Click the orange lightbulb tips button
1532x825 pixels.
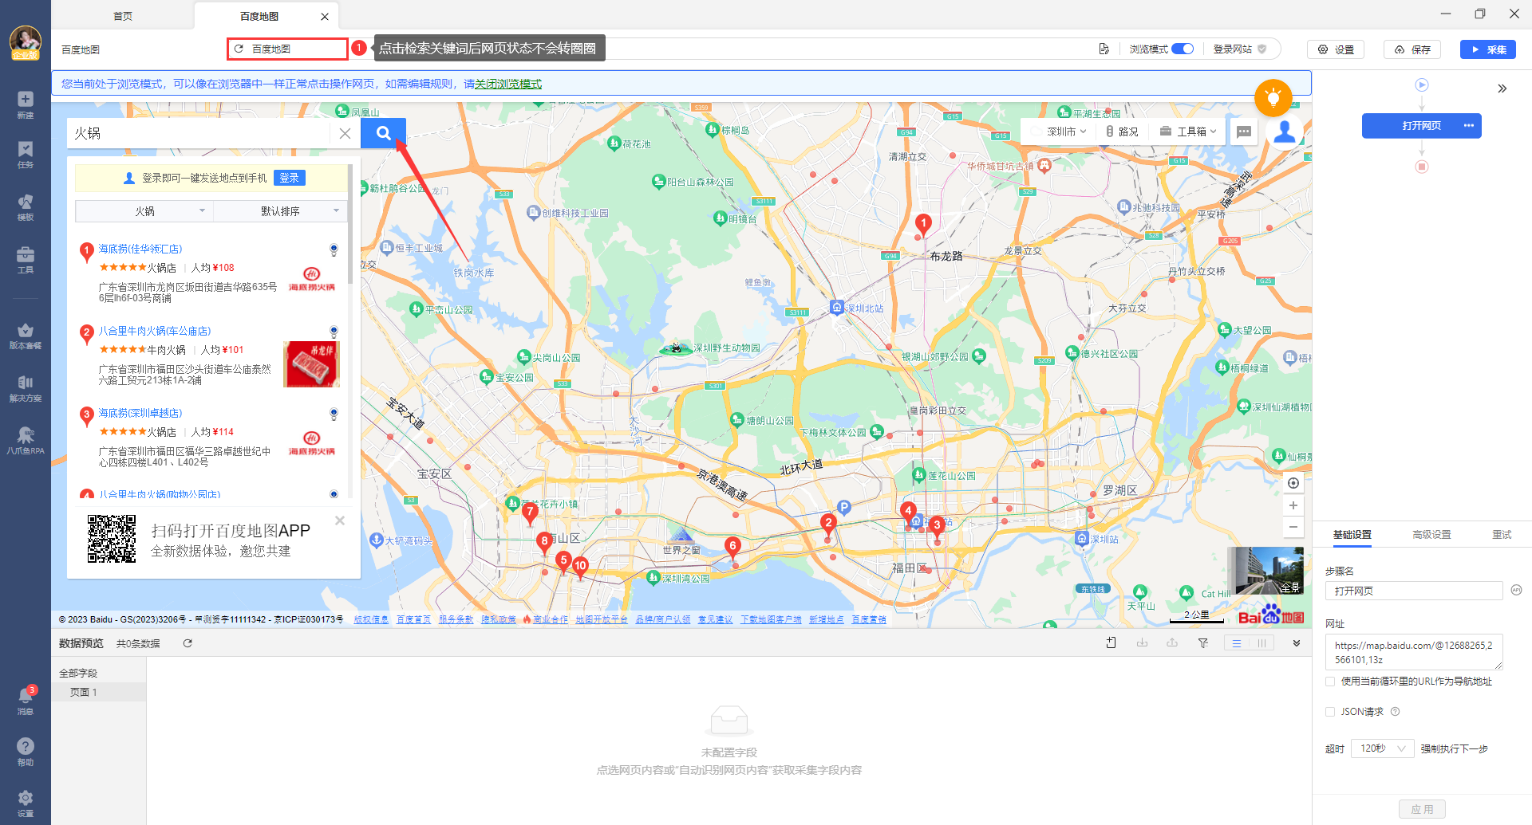click(x=1273, y=98)
